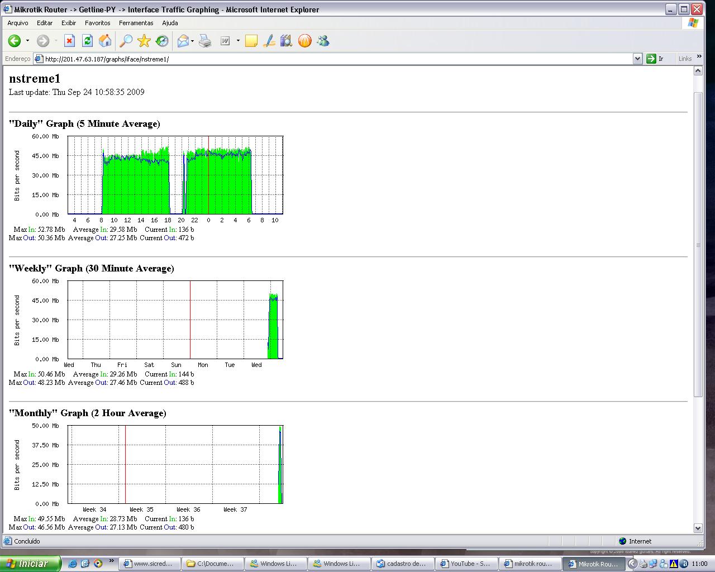
Task: Stop page loading with red X icon
Action: (69, 41)
